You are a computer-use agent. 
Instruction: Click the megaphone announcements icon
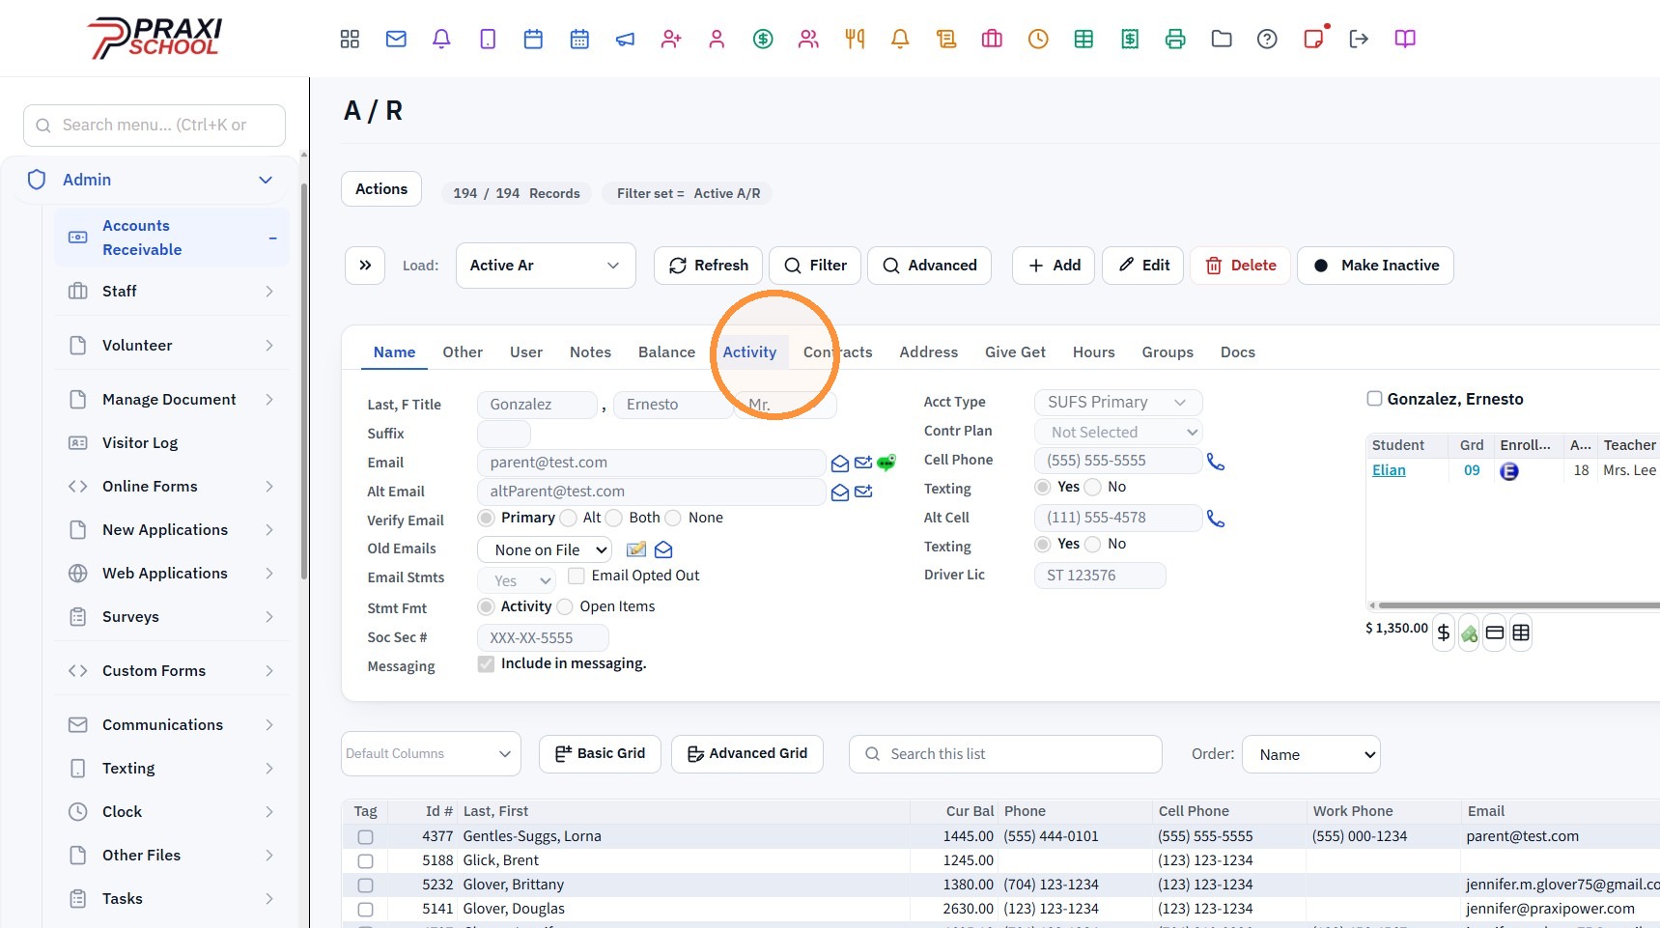click(x=626, y=39)
